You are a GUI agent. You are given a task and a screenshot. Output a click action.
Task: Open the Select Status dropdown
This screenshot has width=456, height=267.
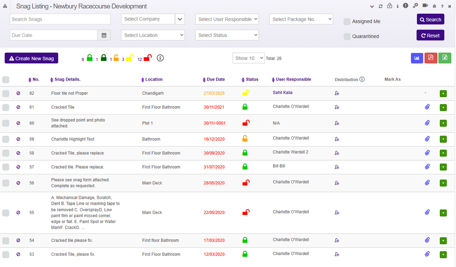pyautogui.click(x=227, y=35)
